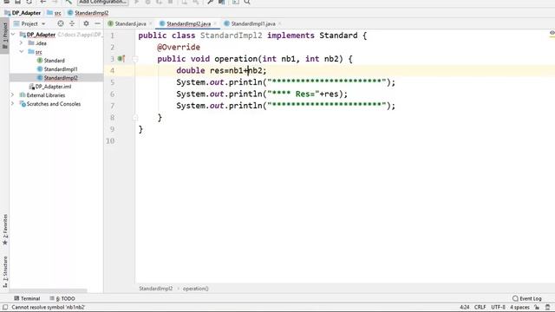
Task: Click the @Override annotation text
Action: pyautogui.click(x=179, y=47)
